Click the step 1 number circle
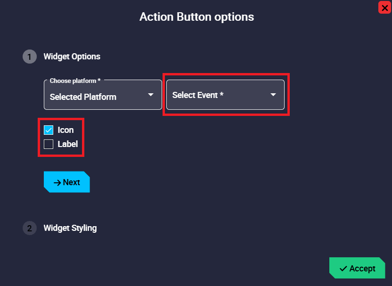 (29, 57)
